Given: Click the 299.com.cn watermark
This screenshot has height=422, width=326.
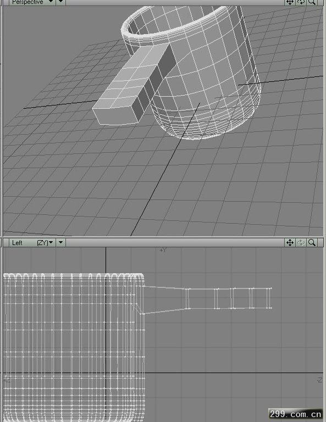Looking at the screenshot, I should point(296,414).
